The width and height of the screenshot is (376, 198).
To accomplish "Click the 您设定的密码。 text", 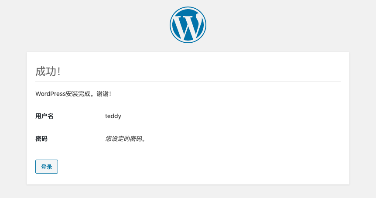I will coord(126,139).
